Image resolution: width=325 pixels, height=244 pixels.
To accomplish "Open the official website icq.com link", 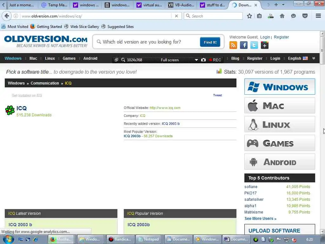I will point(165,108).
